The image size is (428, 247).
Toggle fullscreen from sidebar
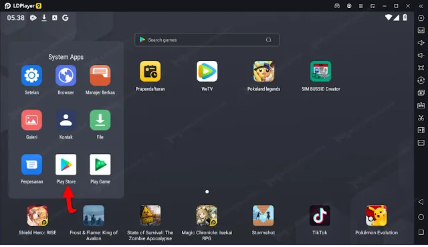(x=421, y=68)
